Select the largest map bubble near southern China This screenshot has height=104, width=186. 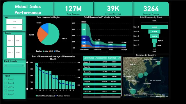[x=141, y=75]
